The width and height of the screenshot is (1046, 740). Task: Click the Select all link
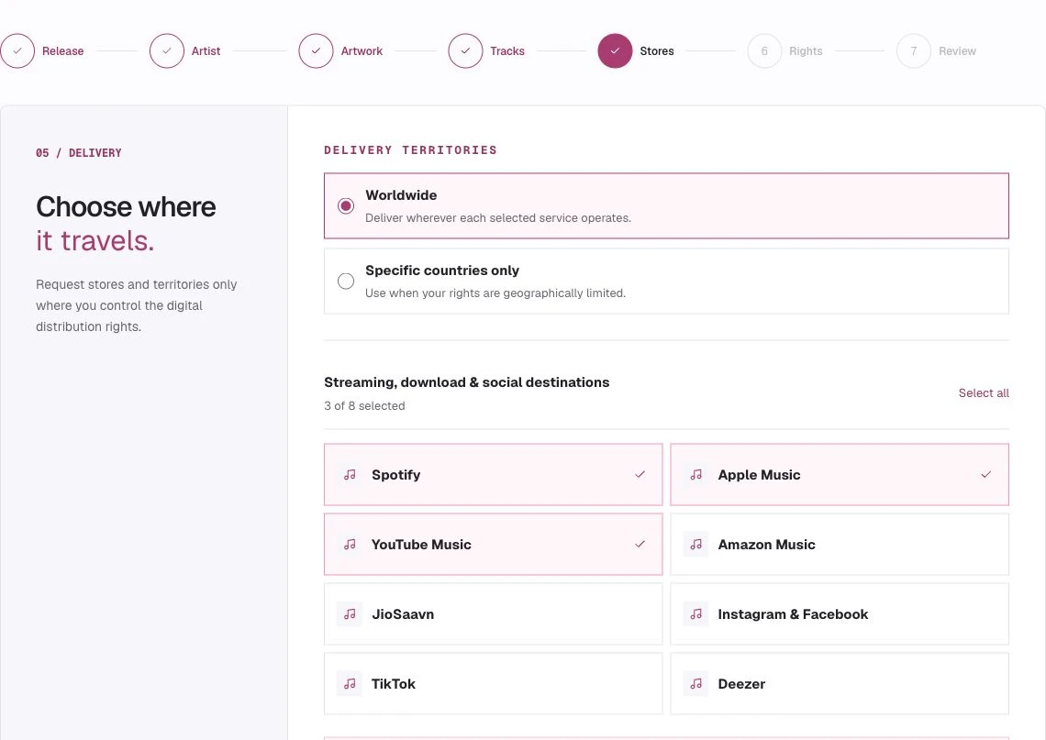click(x=984, y=393)
